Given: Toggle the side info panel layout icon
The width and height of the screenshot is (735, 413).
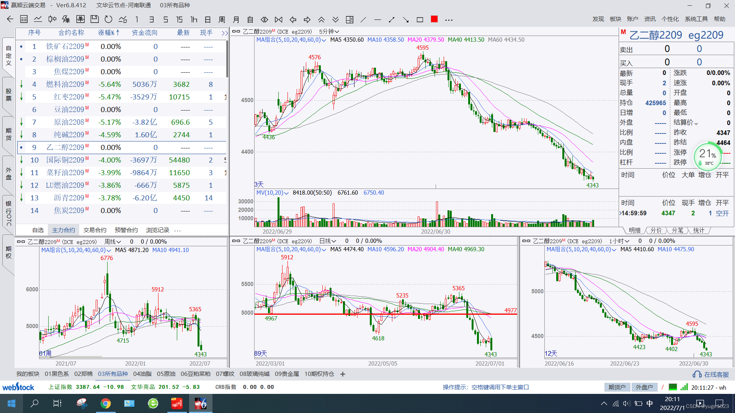Looking at the screenshot, I should click(350, 20).
